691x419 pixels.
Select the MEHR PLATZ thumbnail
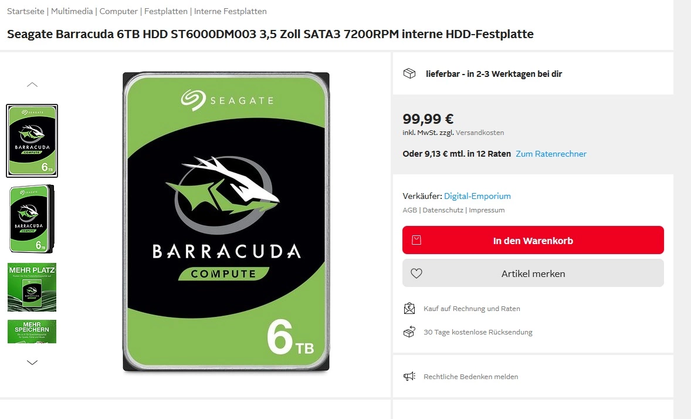point(32,287)
